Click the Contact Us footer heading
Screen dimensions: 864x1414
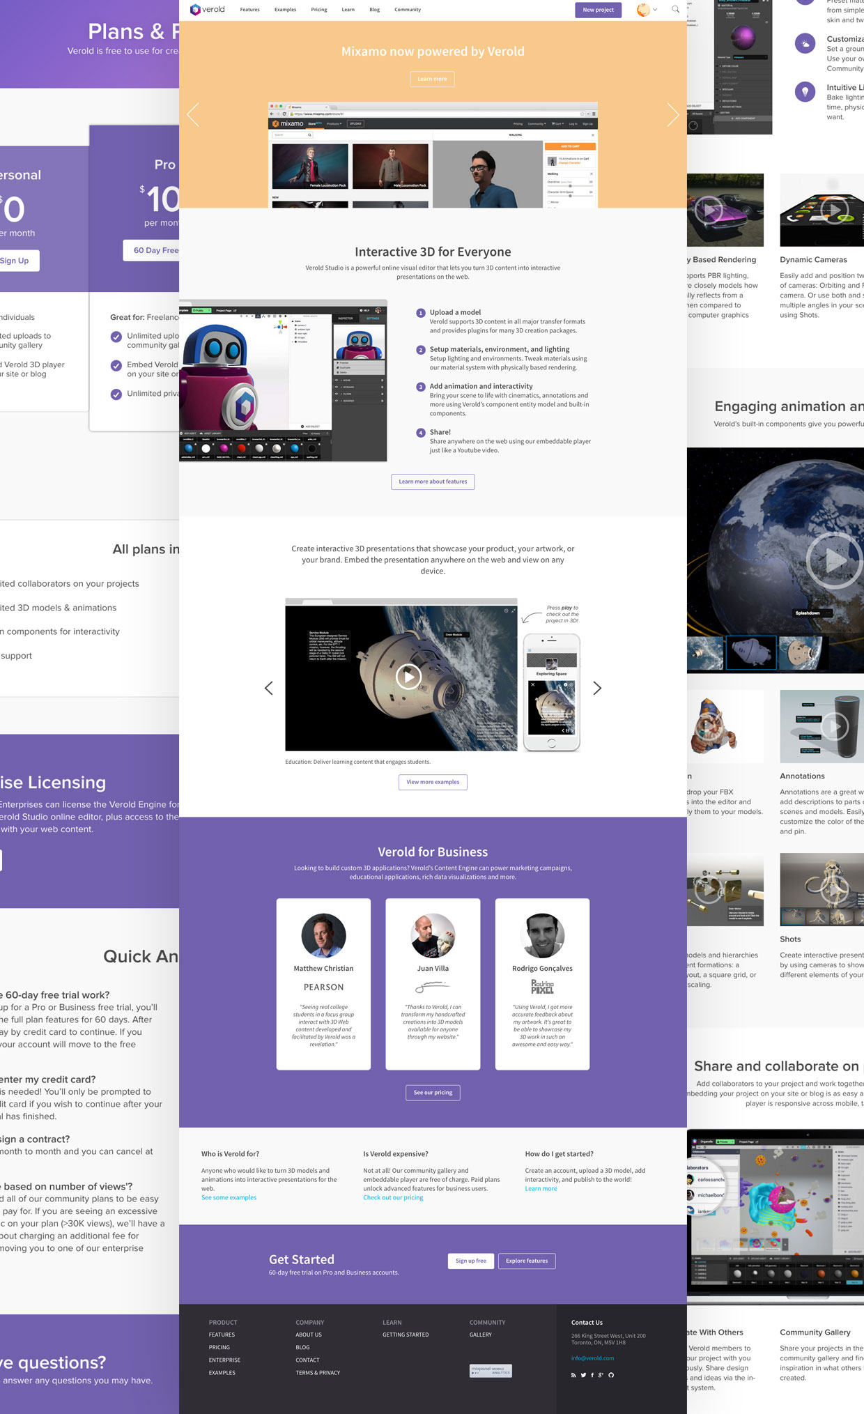coord(587,1322)
